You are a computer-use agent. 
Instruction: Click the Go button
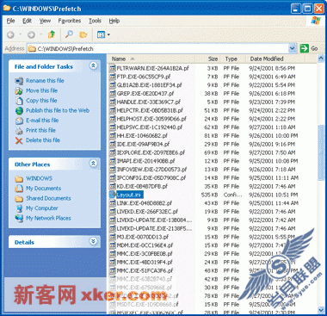click(309, 48)
